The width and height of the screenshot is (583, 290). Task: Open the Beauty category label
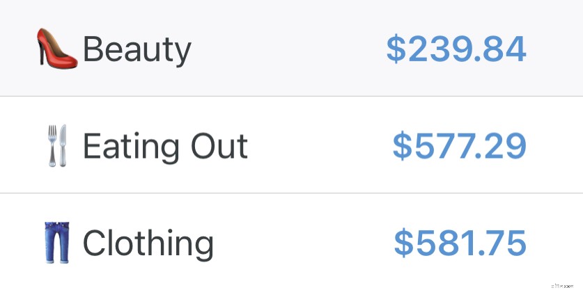pos(137,49)
